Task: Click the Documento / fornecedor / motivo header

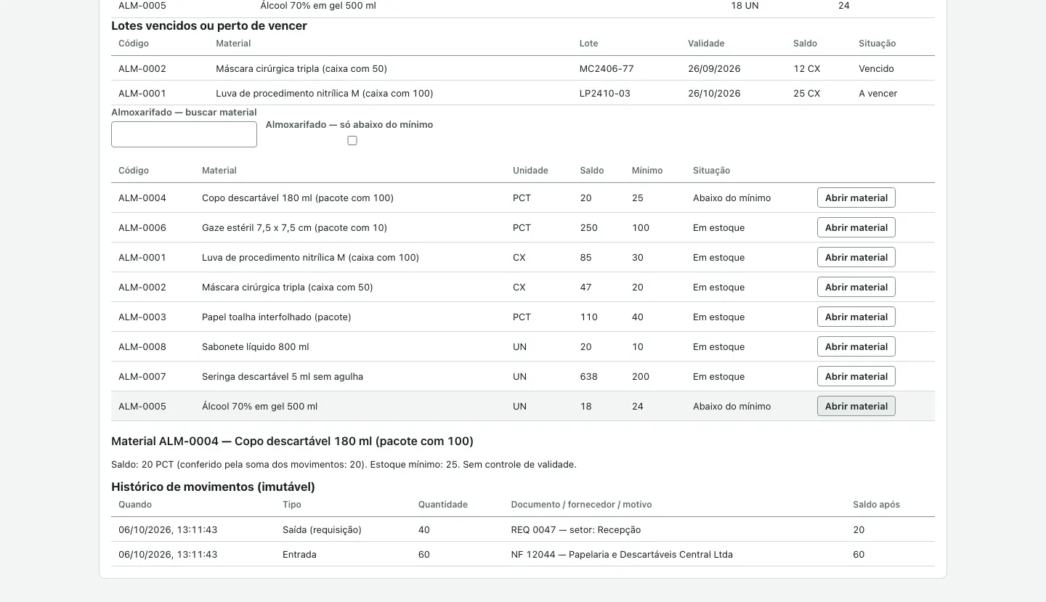Action: click(582, 505)
